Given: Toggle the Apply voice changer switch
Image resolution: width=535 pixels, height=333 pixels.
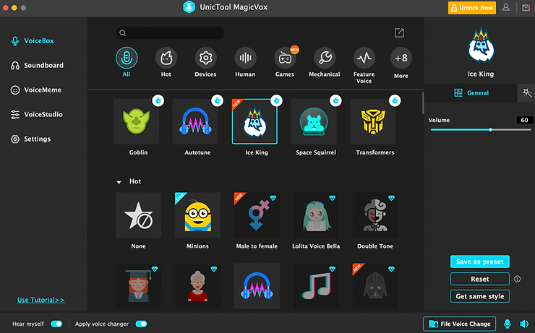Looking at the screenshot, I should (141, 324).
